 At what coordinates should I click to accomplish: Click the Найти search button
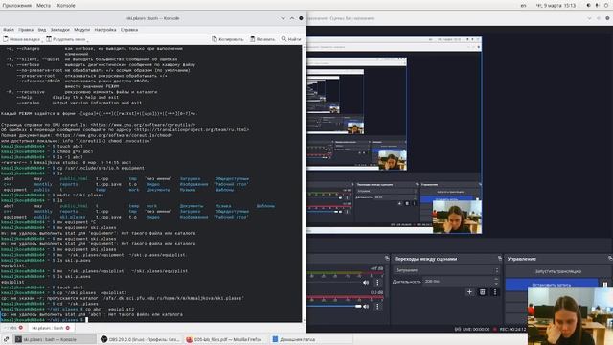click(291, 39)
